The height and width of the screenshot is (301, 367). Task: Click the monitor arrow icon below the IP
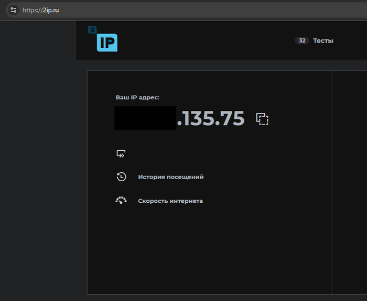click(x=121, y=154)
